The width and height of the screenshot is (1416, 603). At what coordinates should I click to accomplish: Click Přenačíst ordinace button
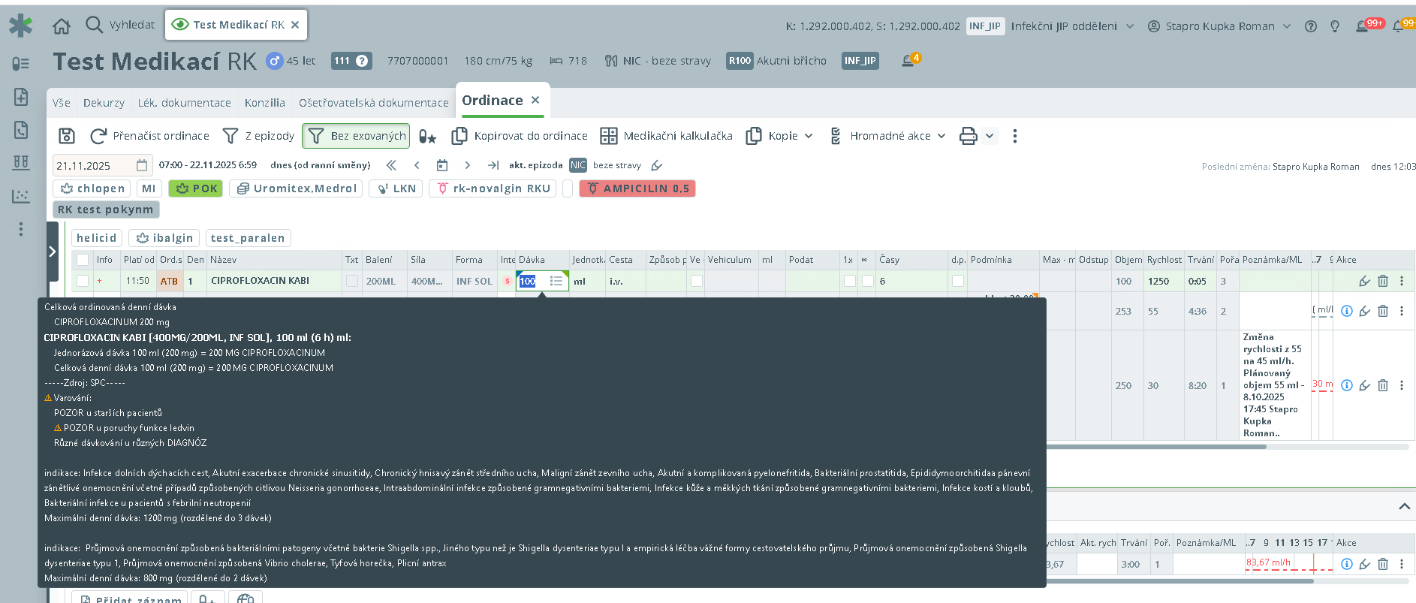point(150,136)
